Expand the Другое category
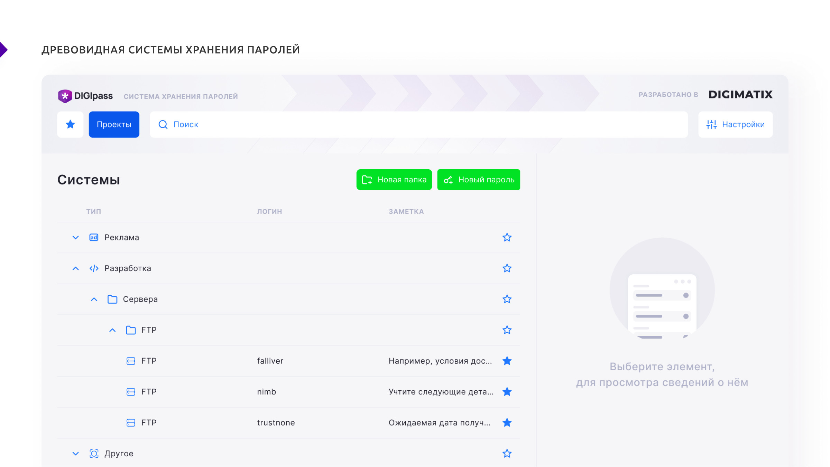Image resolution: width=830 pixels, height=467 pixels. click(75, 454)
